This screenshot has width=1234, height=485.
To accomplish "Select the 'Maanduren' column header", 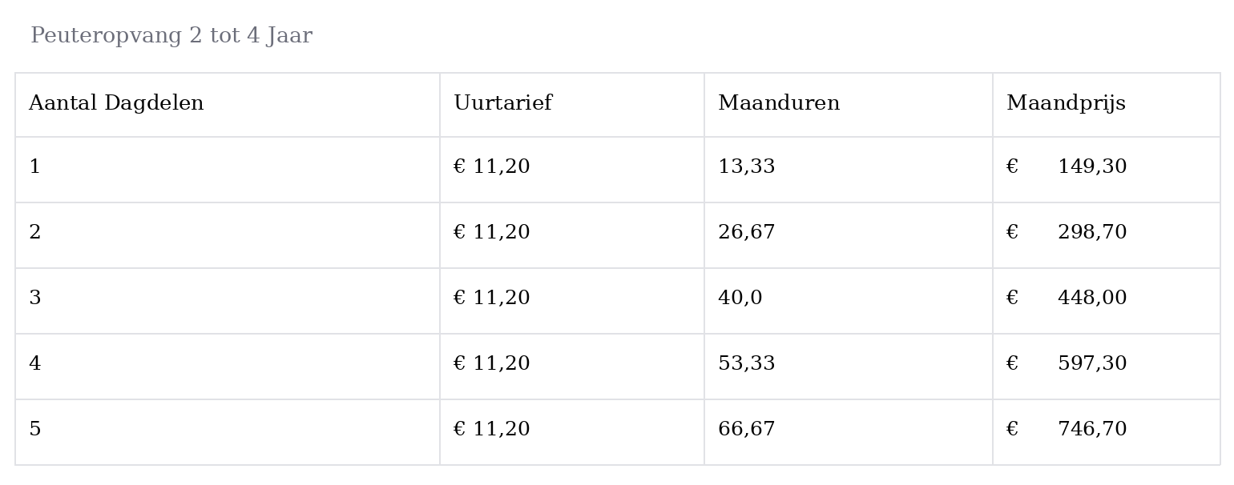I will click(849, 105).
